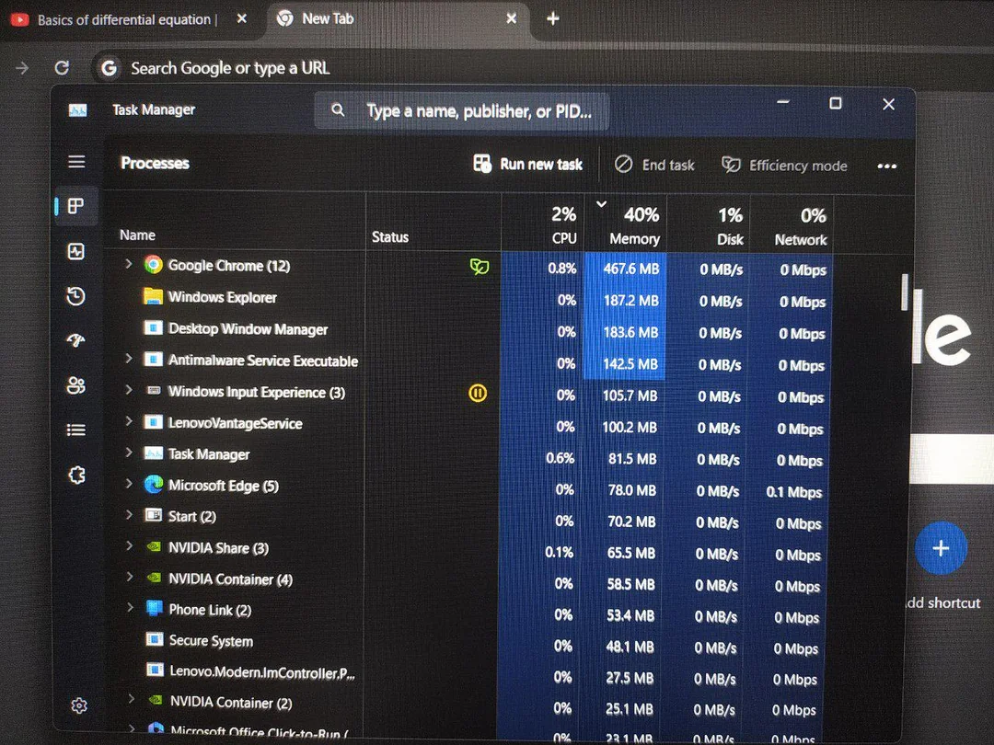
Task: Click the Task Manager search magnifier icon
Action: pyautogui.click(x=339, y=110)
